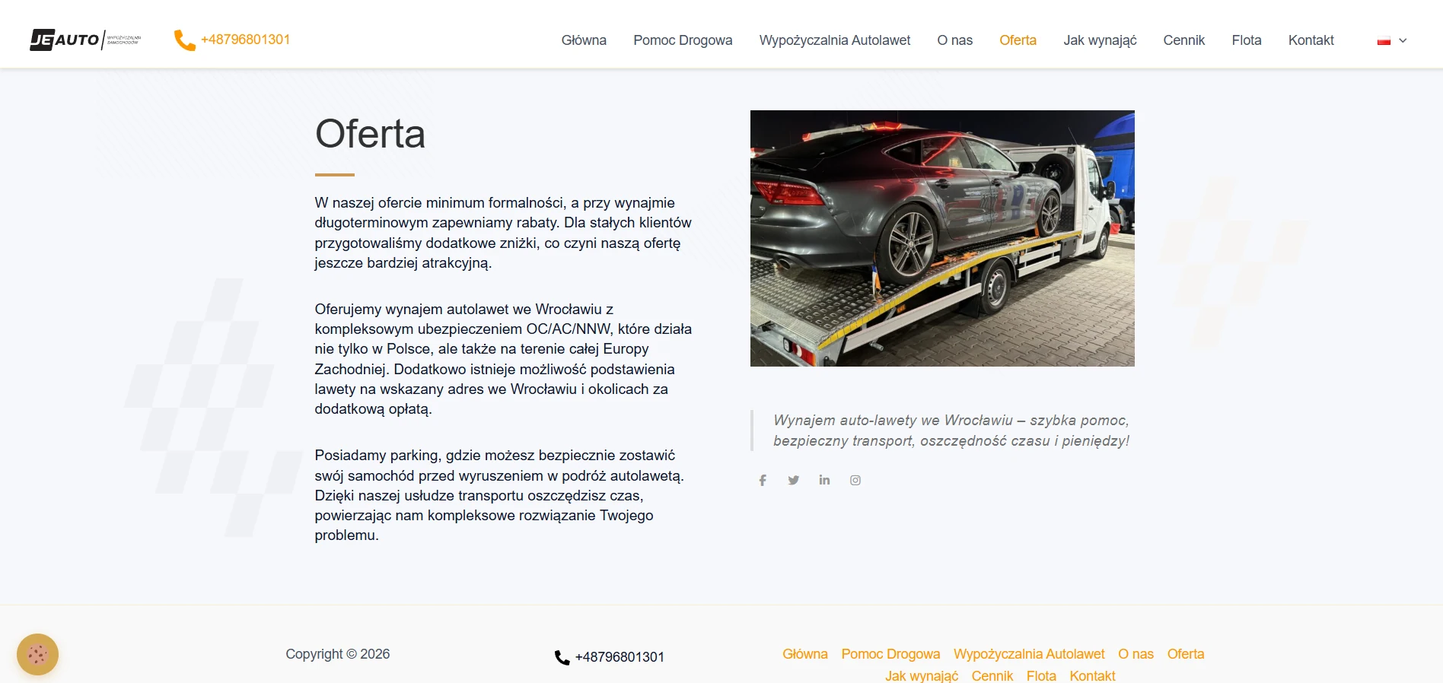Follow footer link Kontakt
This screenshot has width=1443, height=683.
coord(1092,676)
